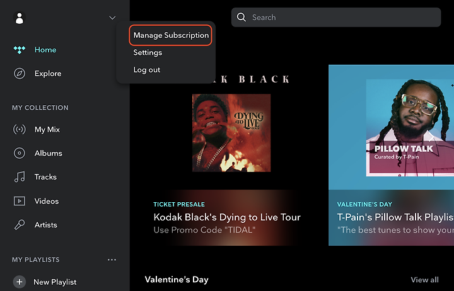Open Videos in My Collection
454x291 pixels.
47,201
